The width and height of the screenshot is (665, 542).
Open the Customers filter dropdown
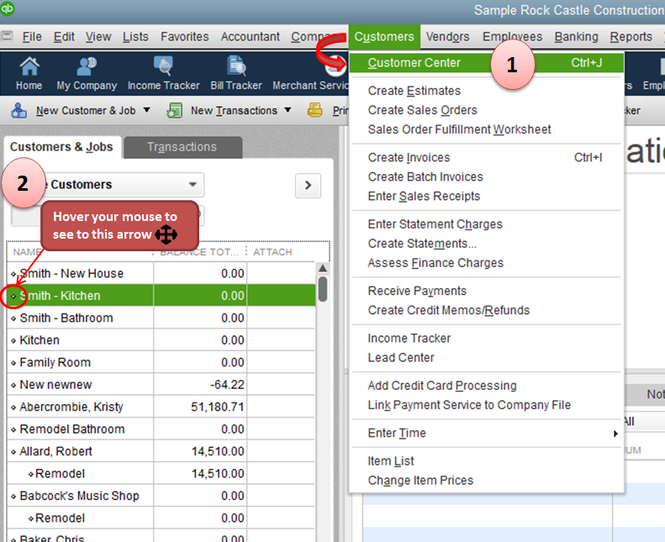pyautogui.click(x=193, y=184)
